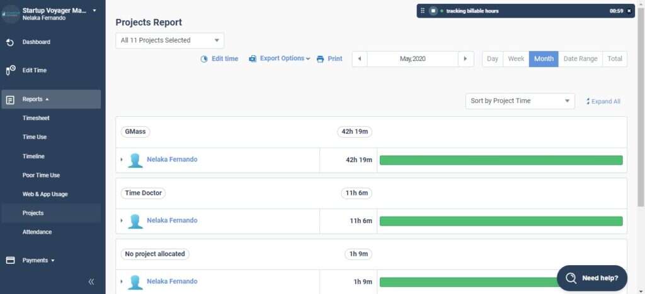
Task: Click the company logo in sidebar
Action: point(10,14)
